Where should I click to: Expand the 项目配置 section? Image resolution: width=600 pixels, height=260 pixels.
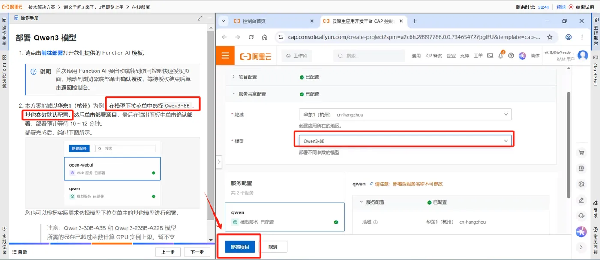point(234,77)
